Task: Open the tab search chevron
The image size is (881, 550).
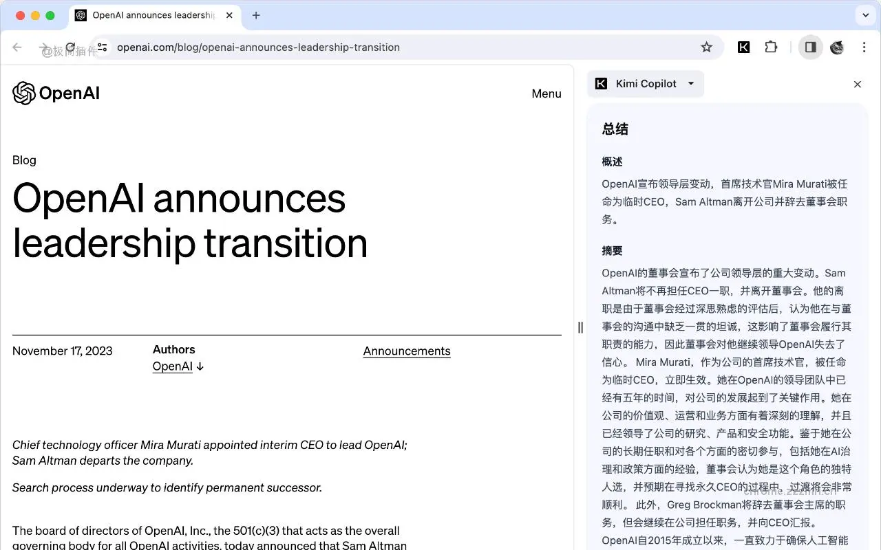Action: tap(866, 15)
